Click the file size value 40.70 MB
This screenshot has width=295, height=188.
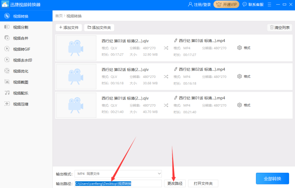150,112
